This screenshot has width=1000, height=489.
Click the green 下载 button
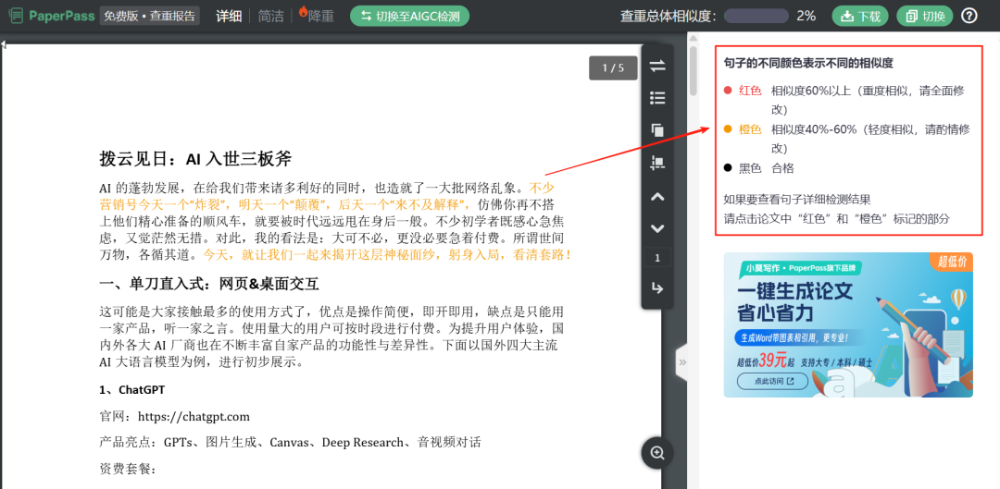click(860, 16)
